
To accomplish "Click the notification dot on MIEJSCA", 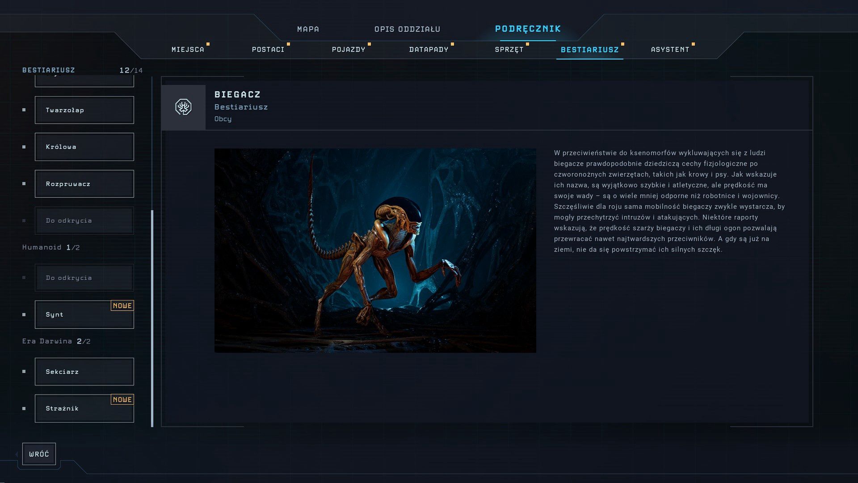I will pos(208,44).
